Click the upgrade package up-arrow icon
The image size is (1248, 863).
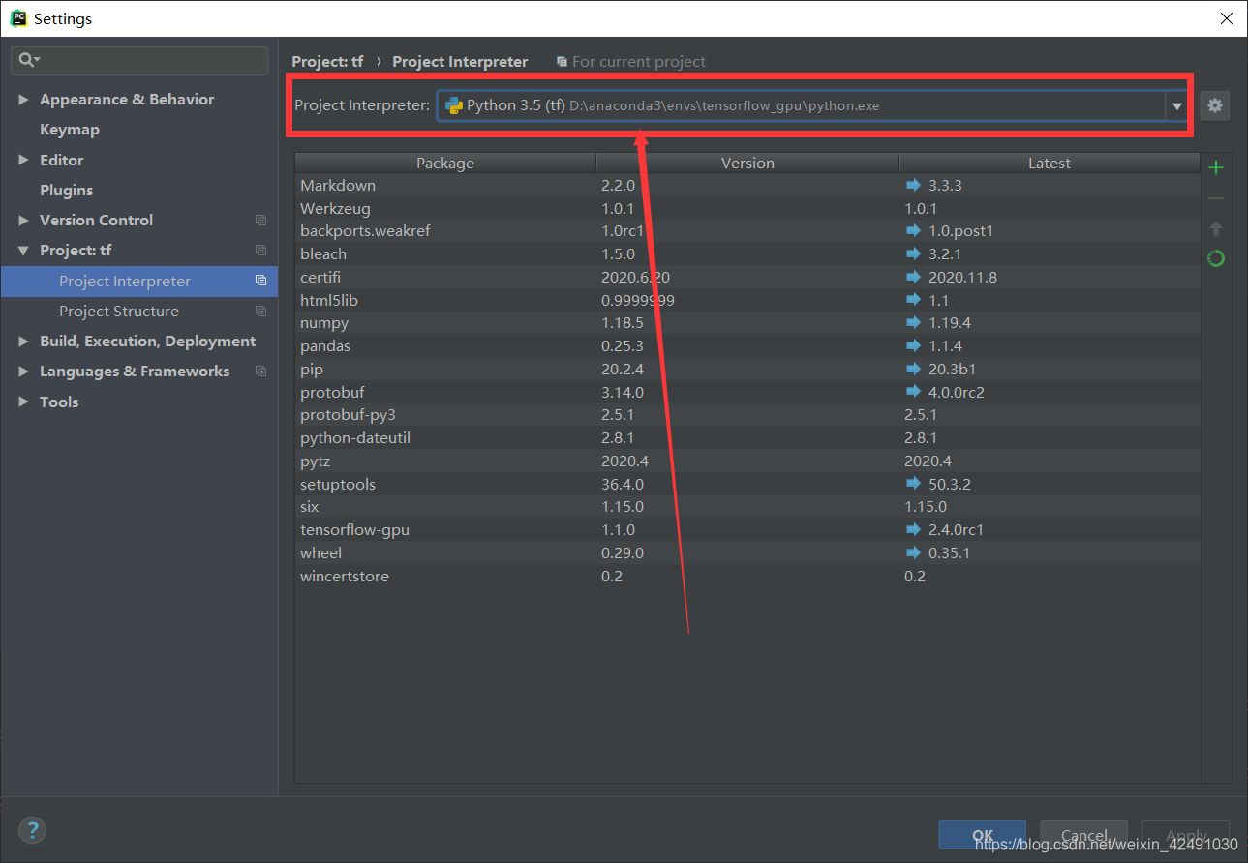[x=1216, y=228]
